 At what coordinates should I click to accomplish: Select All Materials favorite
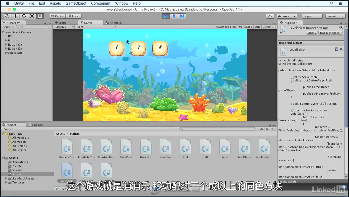[x=20, y=138]
